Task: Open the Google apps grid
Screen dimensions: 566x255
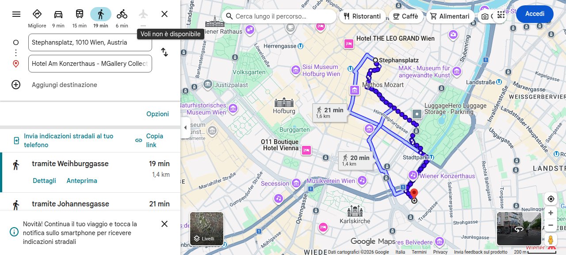Action: pyautogui.click(x=501, y=15)
